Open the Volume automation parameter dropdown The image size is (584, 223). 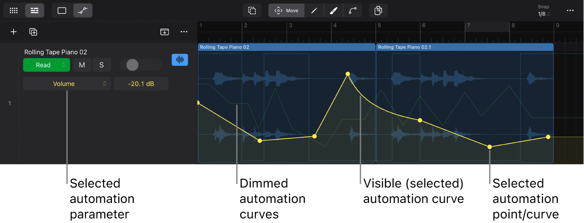click(x=67, y=84)
